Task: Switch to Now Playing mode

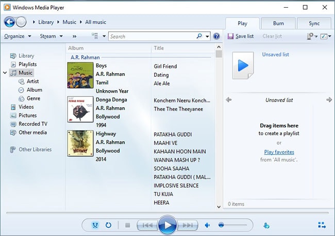Action: pos(322,225)
